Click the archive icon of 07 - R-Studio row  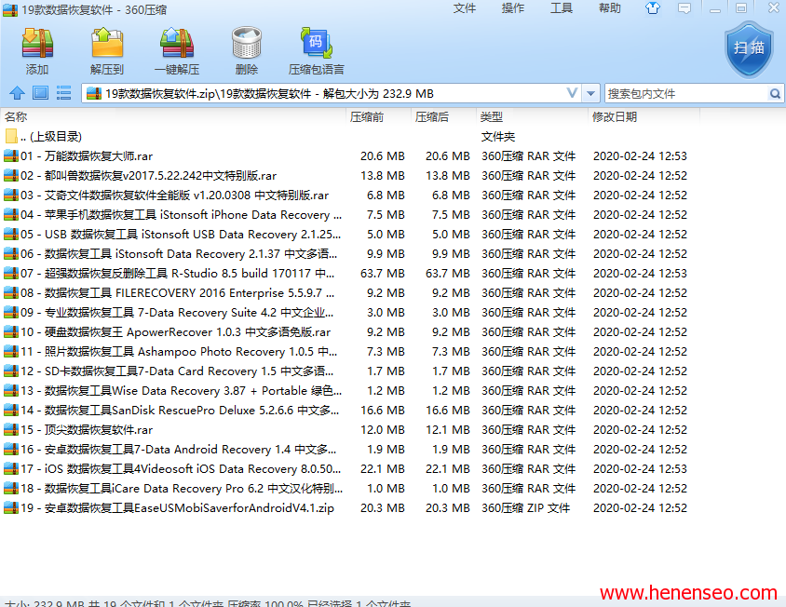click(x=11, y=273)
